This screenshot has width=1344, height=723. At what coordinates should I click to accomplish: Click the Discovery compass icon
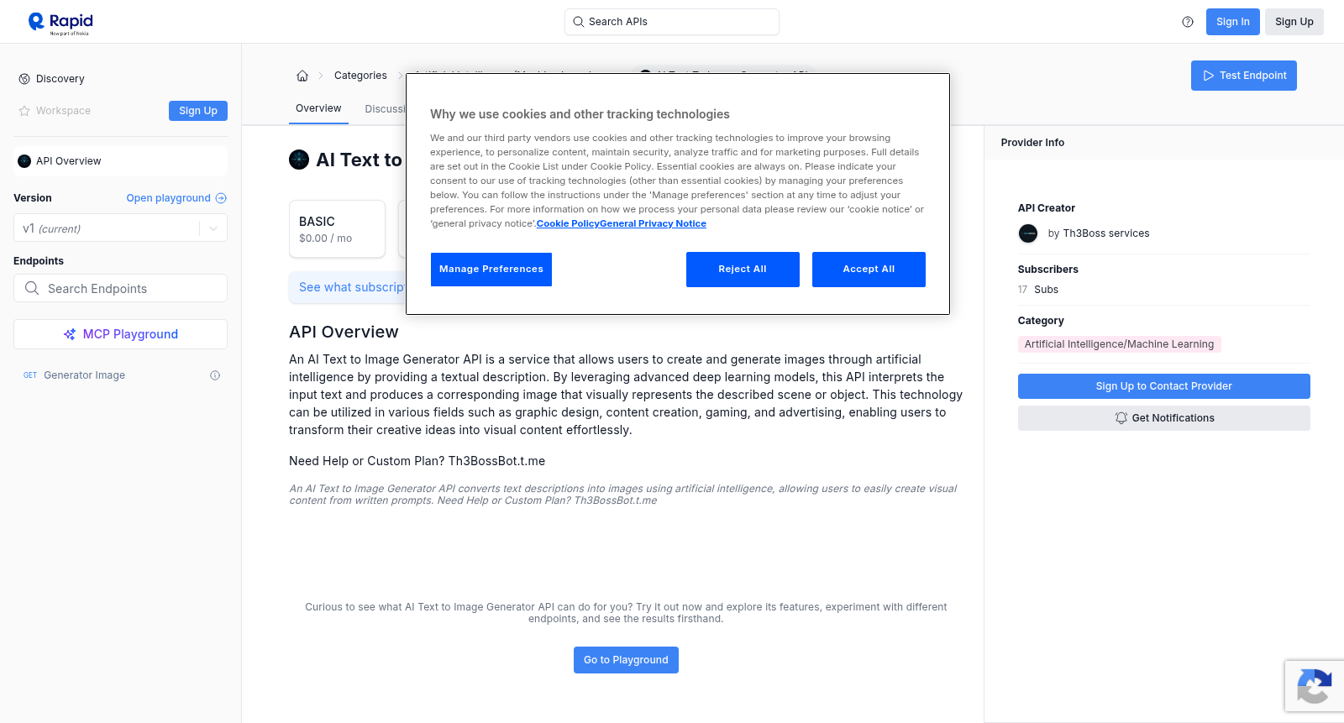click(24, 79)
